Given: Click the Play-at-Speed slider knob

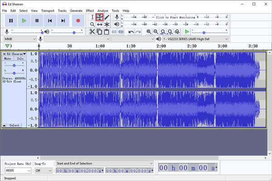Looking at the screenshot, I should click(x=204, y=33).
